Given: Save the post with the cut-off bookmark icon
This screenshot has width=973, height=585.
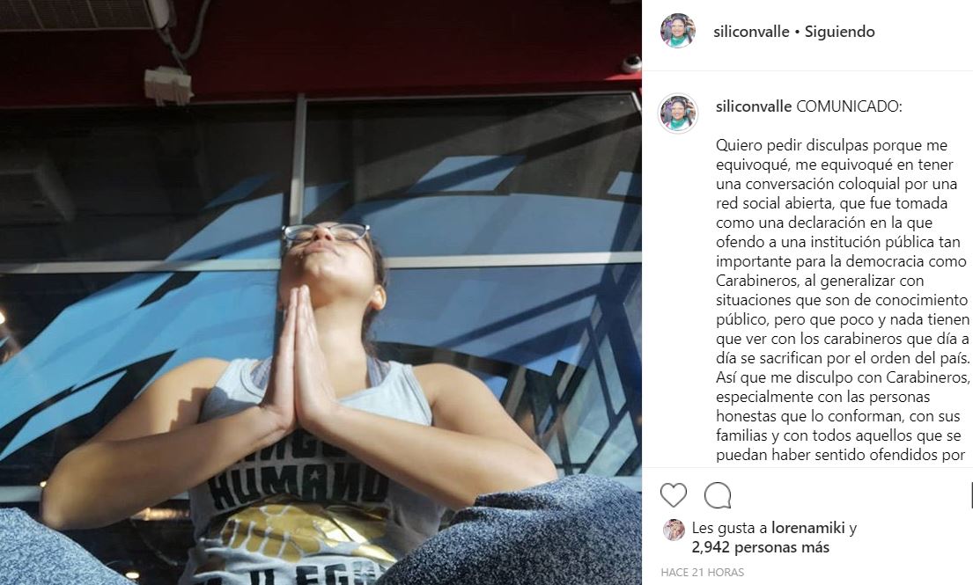Looking at the screenshot, I should pyautogui.click(x=970, y=495).
